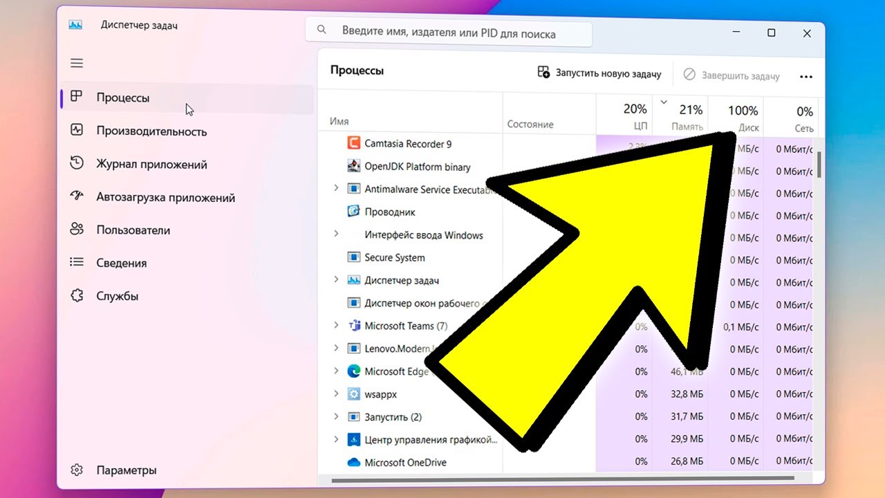The width and height of the screenshot is (885, 498).
Task: Expand the Microsoft Teams (7) group
Action: tap(336, 325)
